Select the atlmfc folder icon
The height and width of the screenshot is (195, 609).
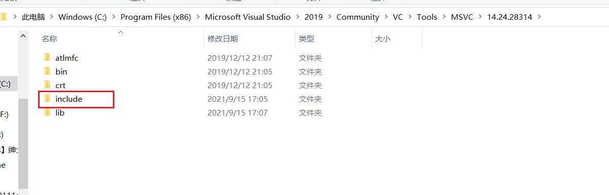47,58
